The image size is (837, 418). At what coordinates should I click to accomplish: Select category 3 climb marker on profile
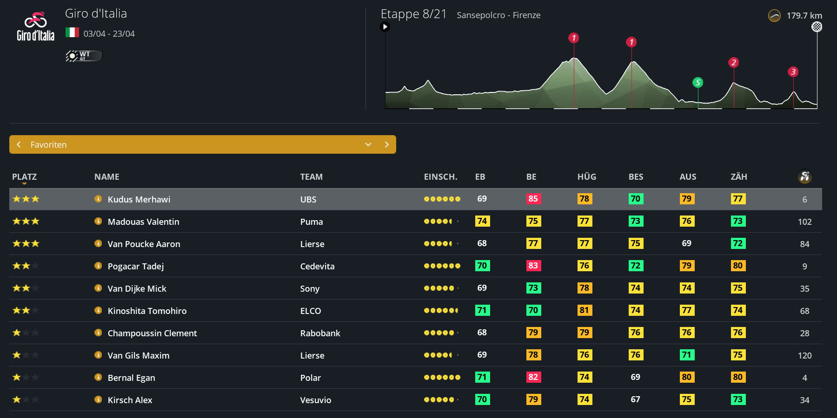pyautogui.click(x=793, y=72)
